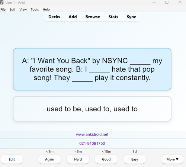Rate the card Again
The image size is (186, 167).
[x=49, y=159]
